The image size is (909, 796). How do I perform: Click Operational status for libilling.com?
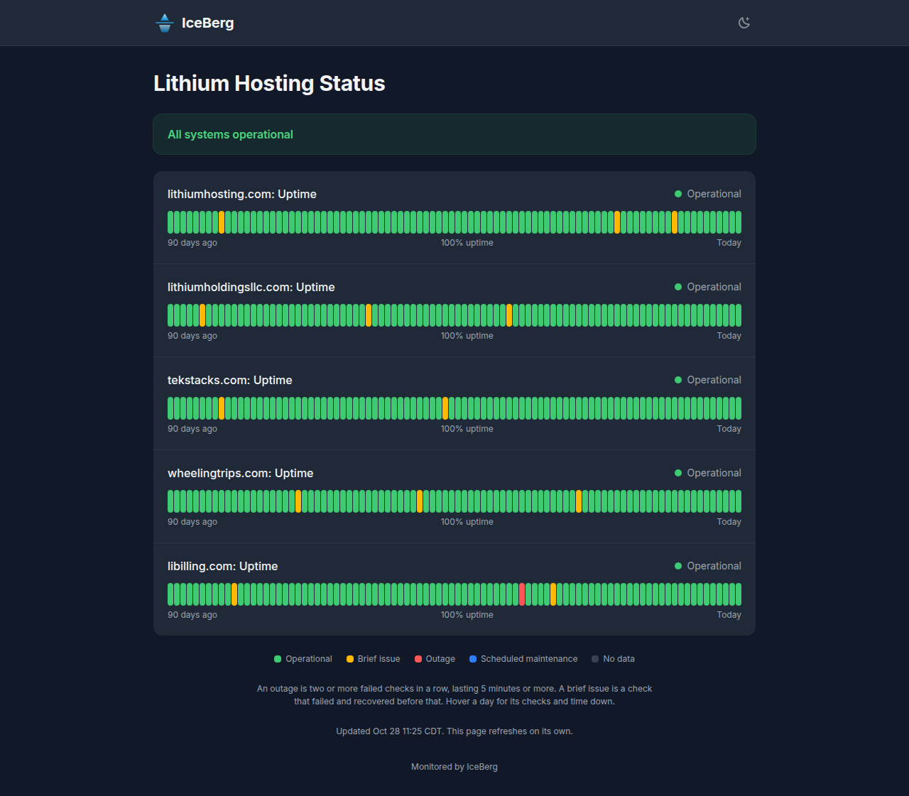(x=707, y=566)
